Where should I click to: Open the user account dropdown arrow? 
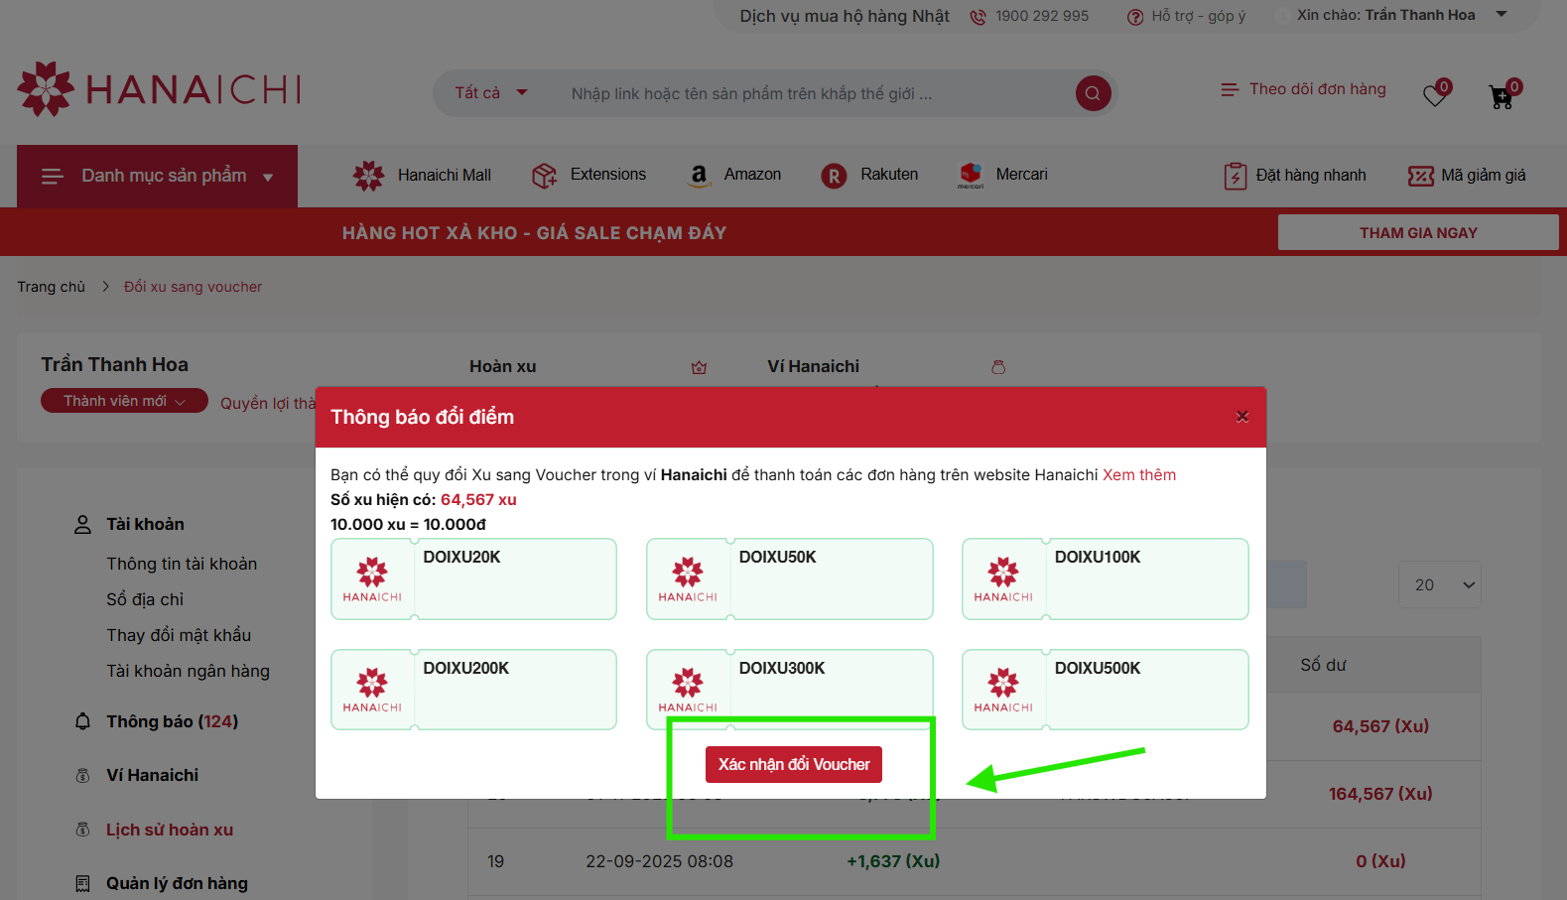1502,15
